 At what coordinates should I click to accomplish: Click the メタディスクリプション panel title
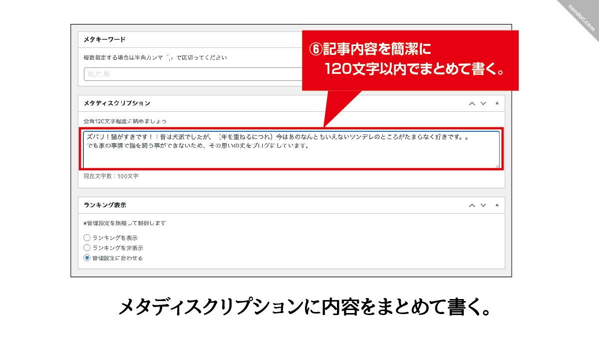point(117,103)
